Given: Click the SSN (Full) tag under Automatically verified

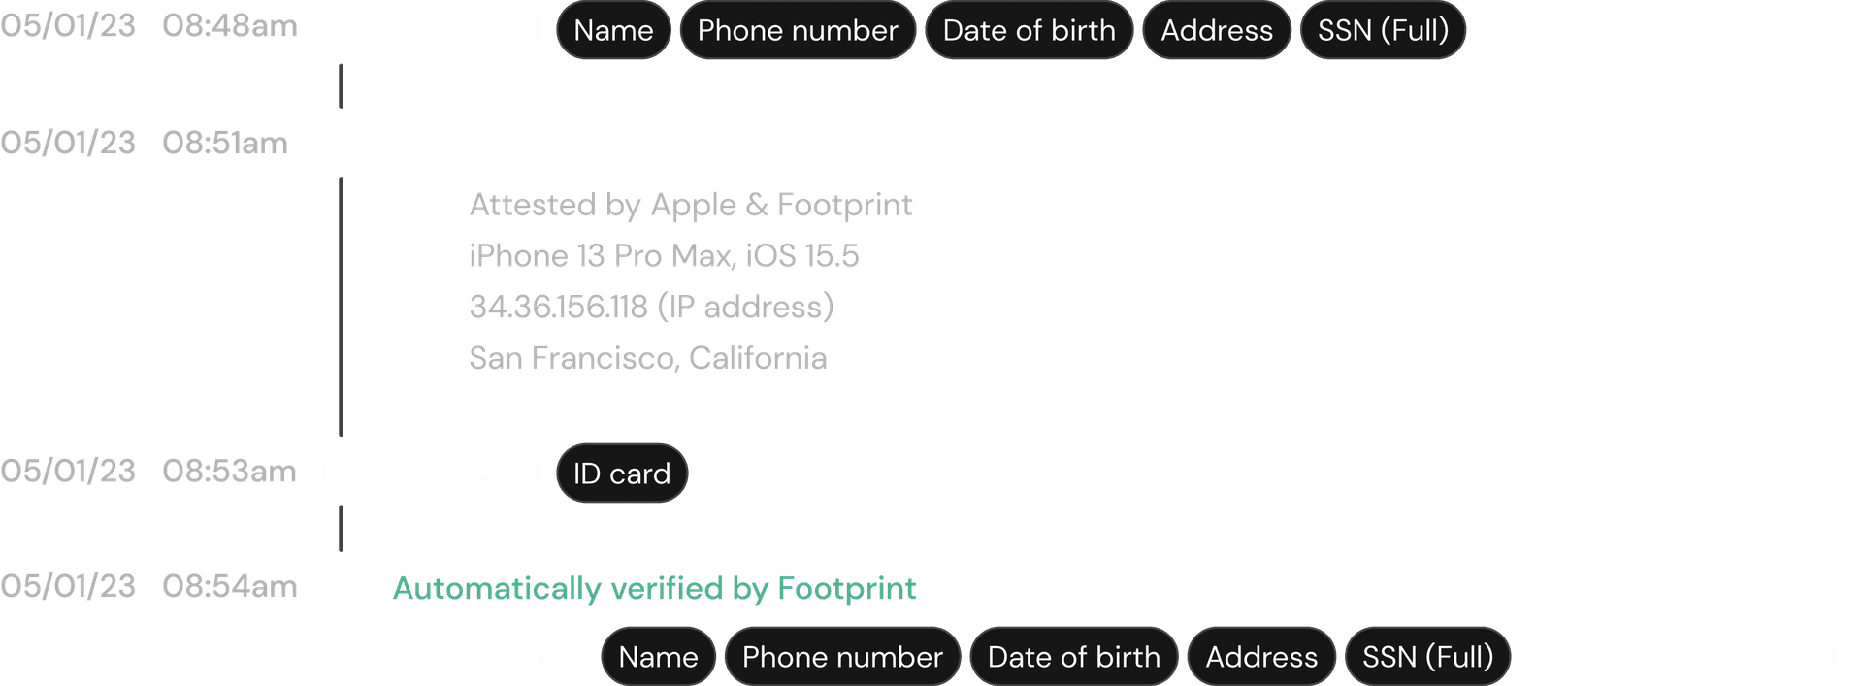Looking at the screenshot, I should 1427,657.
